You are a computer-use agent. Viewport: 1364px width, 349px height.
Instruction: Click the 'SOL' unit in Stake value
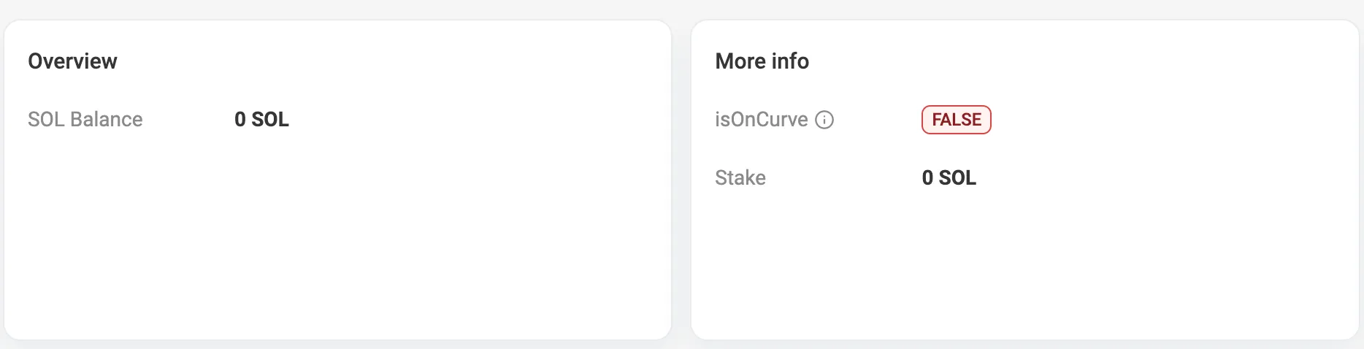pyautogui.click(x=957, y=178)
